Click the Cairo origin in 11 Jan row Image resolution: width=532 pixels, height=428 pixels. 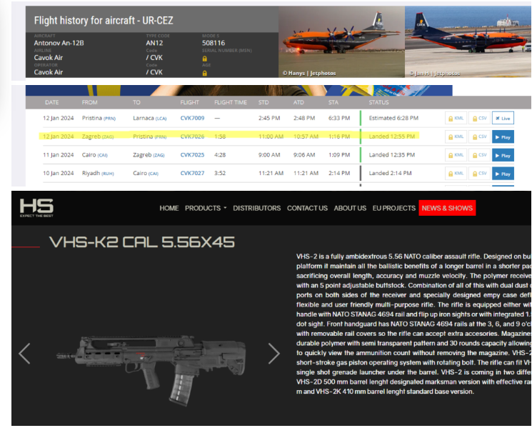95,155
